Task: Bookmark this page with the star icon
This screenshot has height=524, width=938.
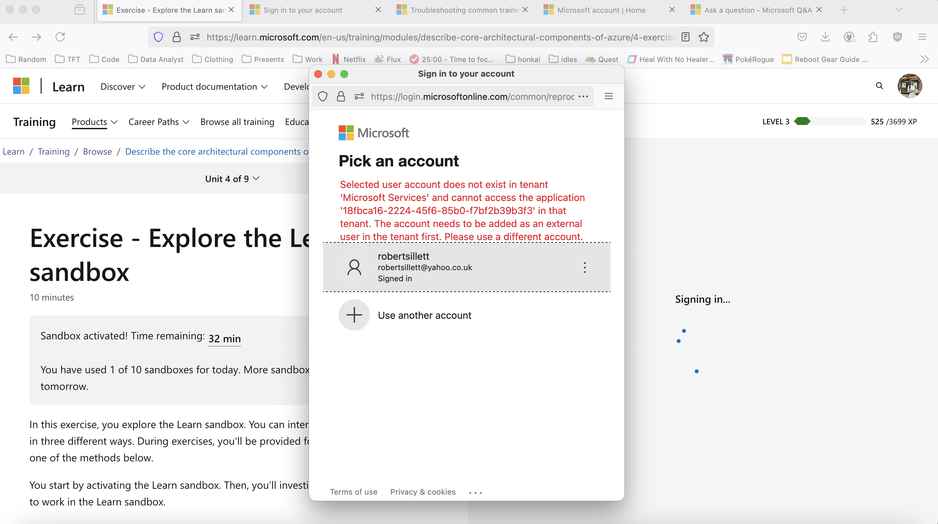Action: 704,37
